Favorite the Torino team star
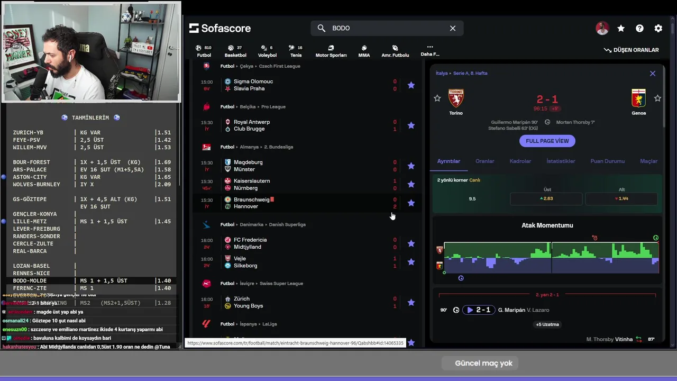 tap(437, 98)
